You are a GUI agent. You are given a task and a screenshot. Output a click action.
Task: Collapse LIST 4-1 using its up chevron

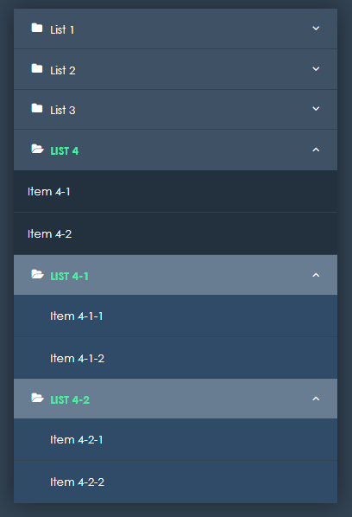pyautogui.click(x=316, y=275)
